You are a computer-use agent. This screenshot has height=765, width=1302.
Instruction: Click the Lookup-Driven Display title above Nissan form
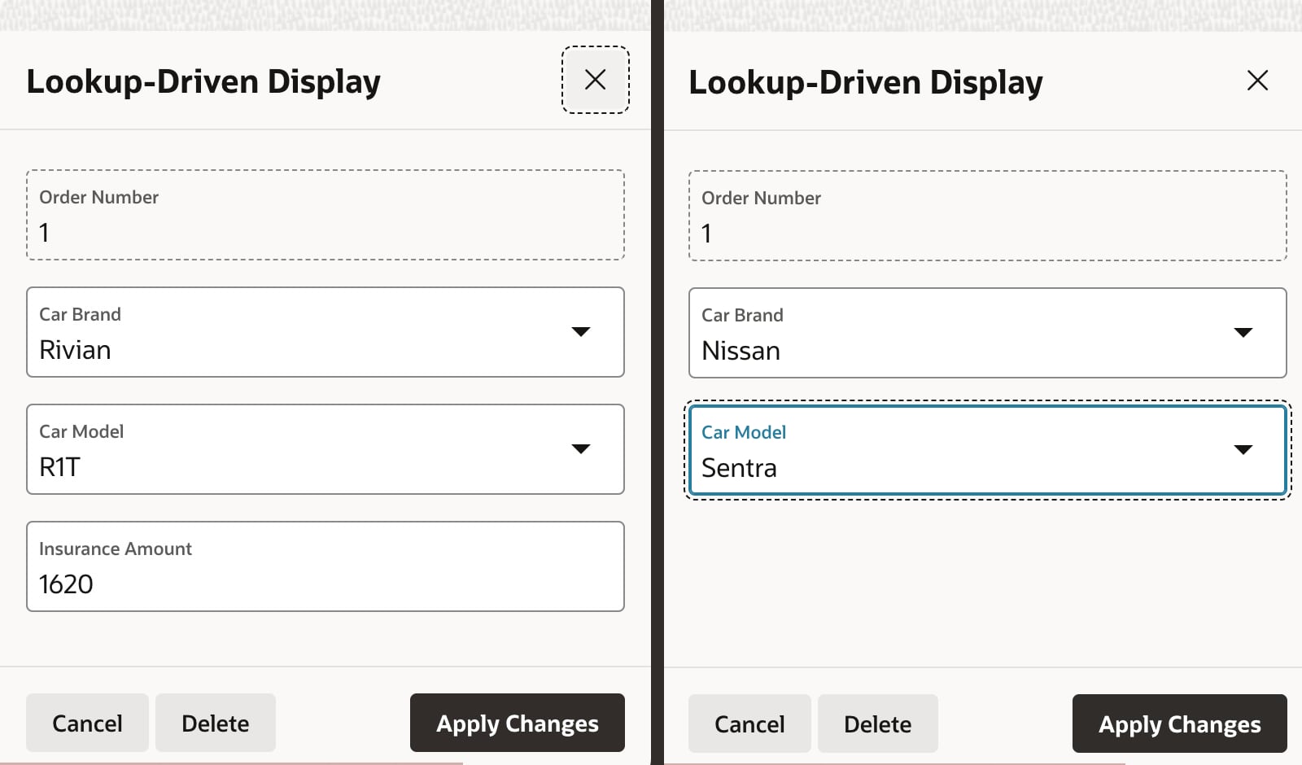(x=865, y=82)
